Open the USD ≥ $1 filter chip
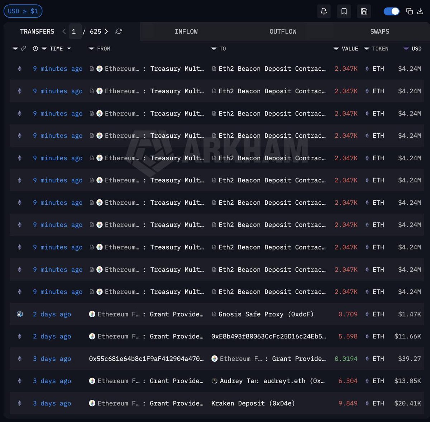 point(23,11)
